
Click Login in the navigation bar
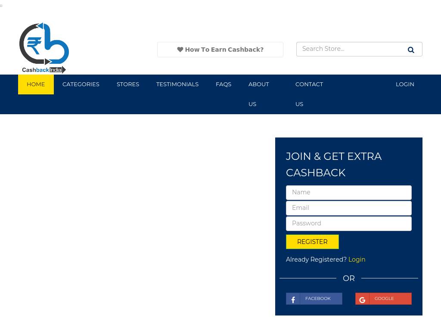click(x=404, y=84)
